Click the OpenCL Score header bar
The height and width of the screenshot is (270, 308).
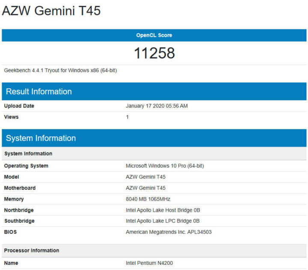click(x=154, y=35)
